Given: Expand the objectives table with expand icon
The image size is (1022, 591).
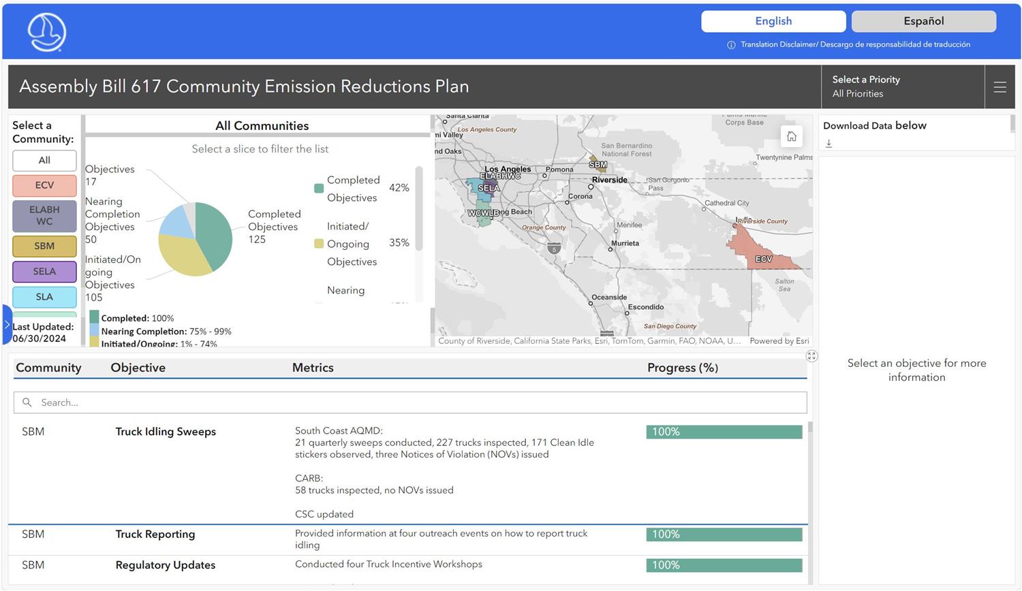Looking at the screenshot, I should [x=811, y=356].
